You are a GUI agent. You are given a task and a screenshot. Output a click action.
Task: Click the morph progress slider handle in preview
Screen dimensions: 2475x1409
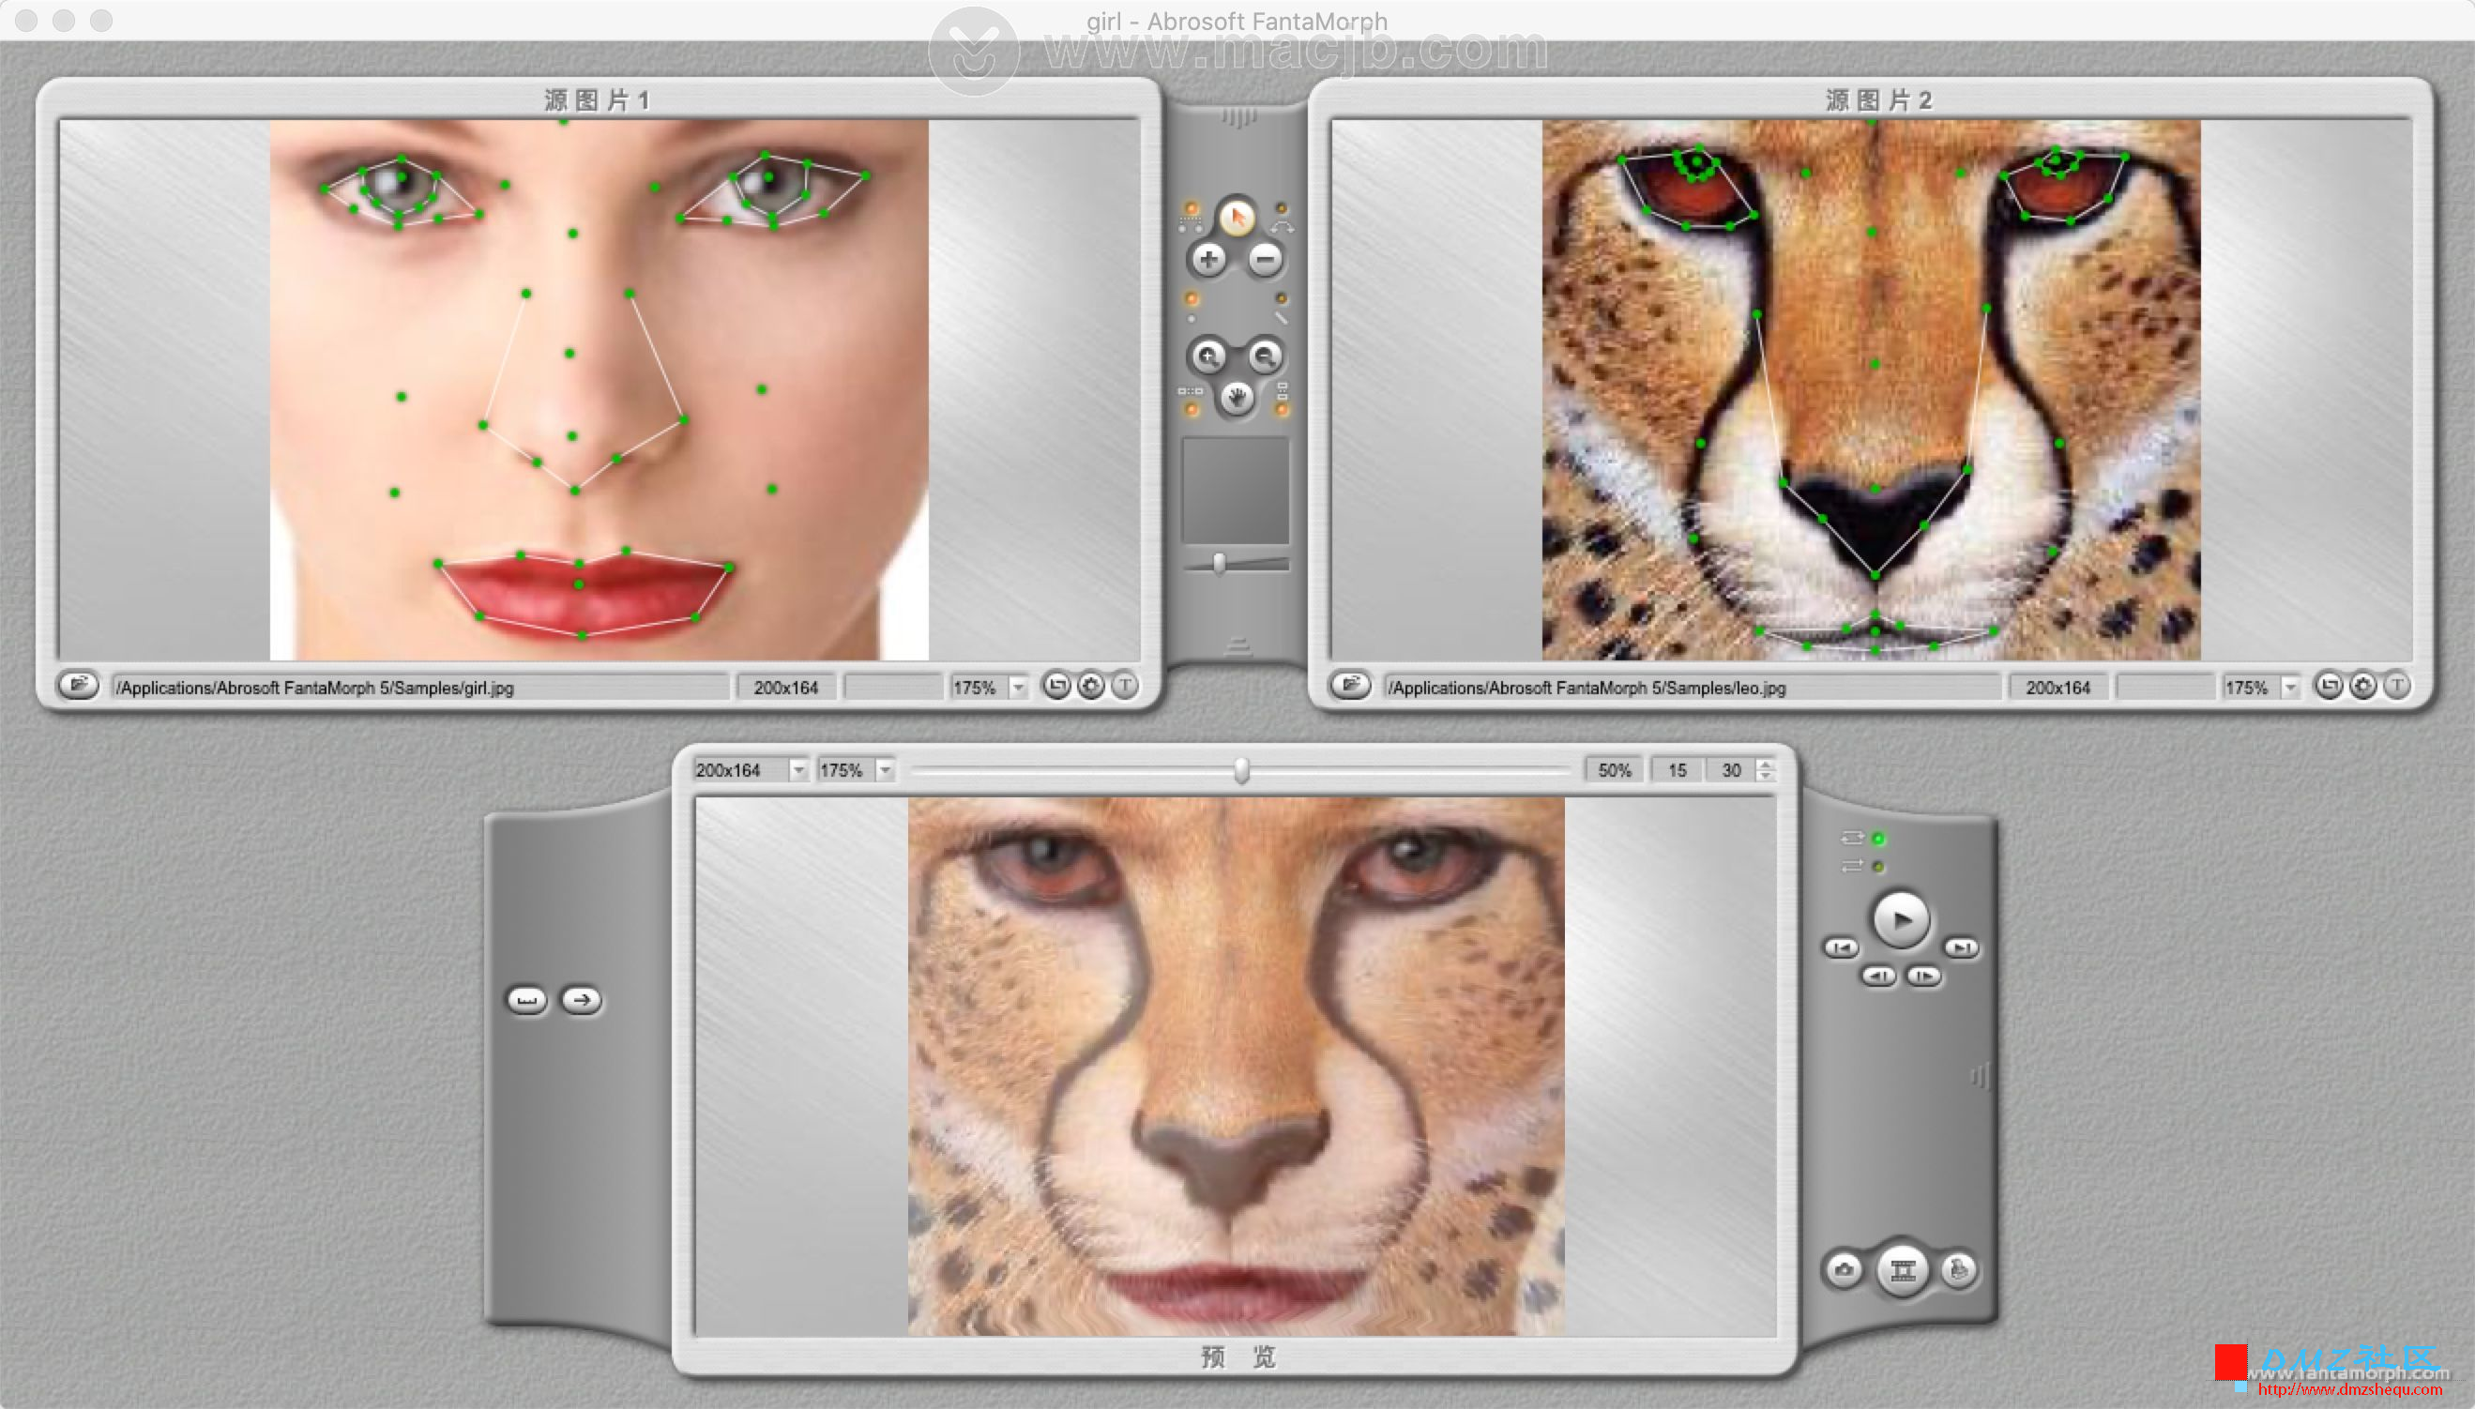point(1241,770)
